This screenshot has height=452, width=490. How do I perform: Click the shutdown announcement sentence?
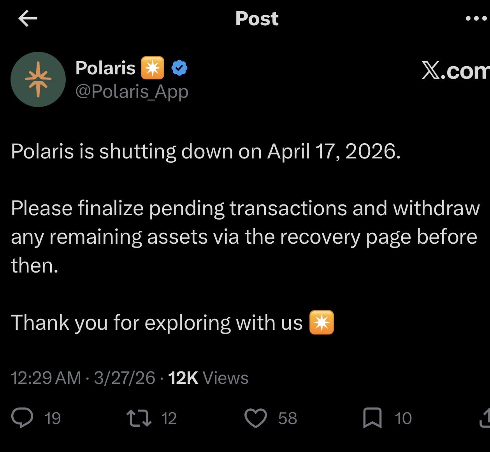(x=205, y=151)
